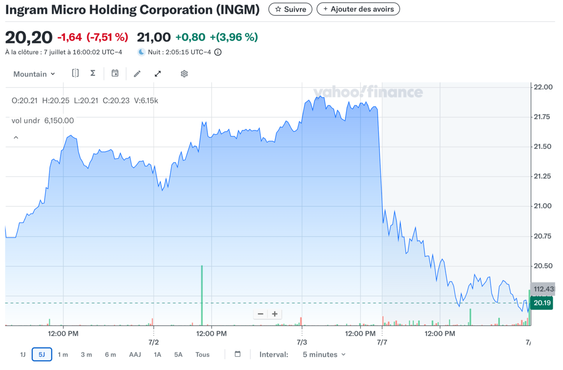This screenshot has width=563, height=370.
Task: Click the vol undr 6,150.00 label
Action: pyautogui.click(x=43, y=120)
